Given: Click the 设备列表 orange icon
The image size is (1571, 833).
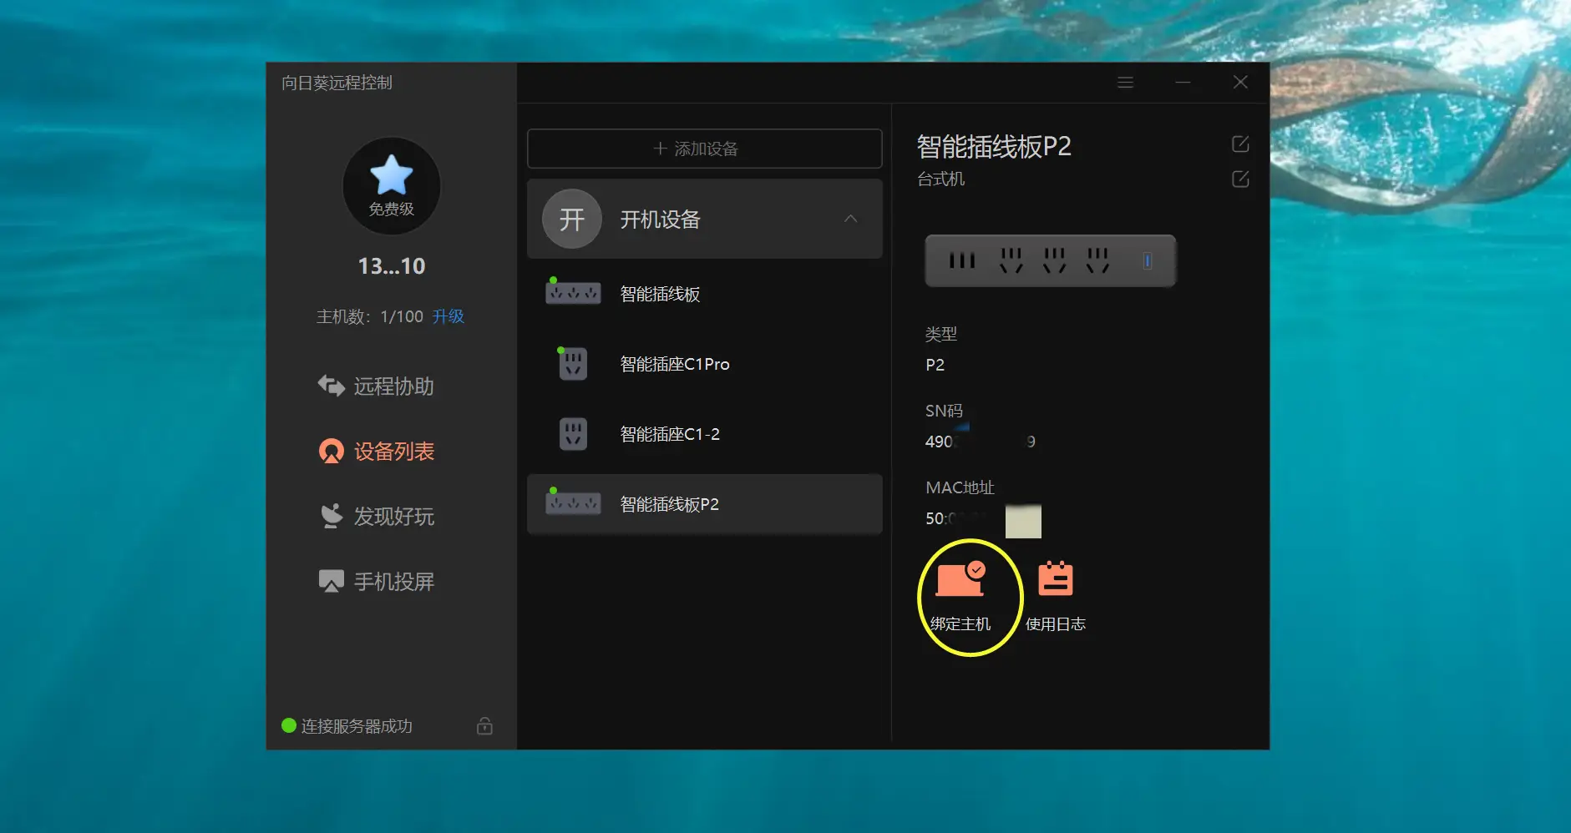Looking at the screenshot, I should coord(332,452).
